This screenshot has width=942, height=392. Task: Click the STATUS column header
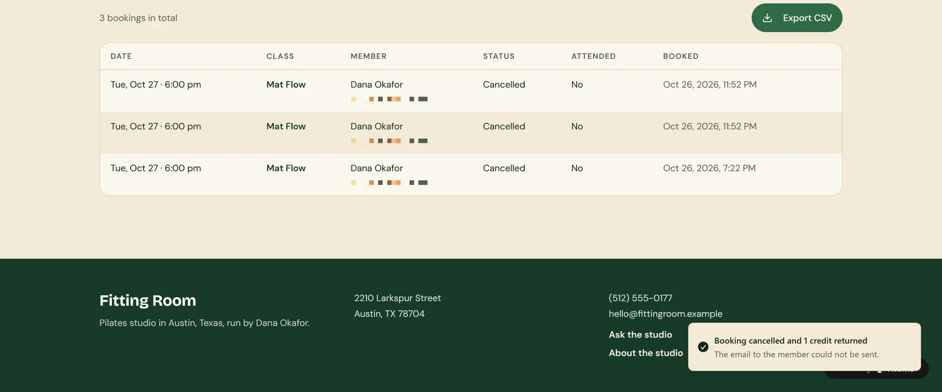499,56
